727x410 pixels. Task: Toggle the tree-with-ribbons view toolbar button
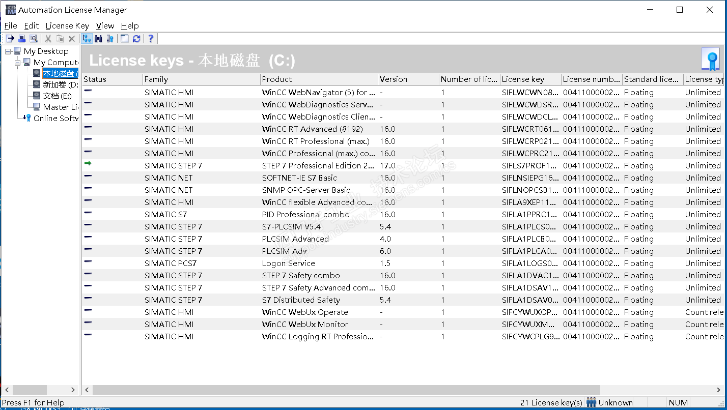click(x=87, y=39)
